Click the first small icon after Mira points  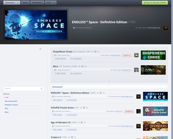79,66
